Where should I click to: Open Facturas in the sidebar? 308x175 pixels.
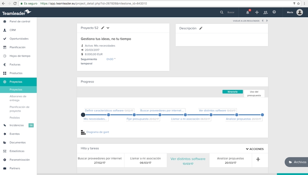point(15,64)
